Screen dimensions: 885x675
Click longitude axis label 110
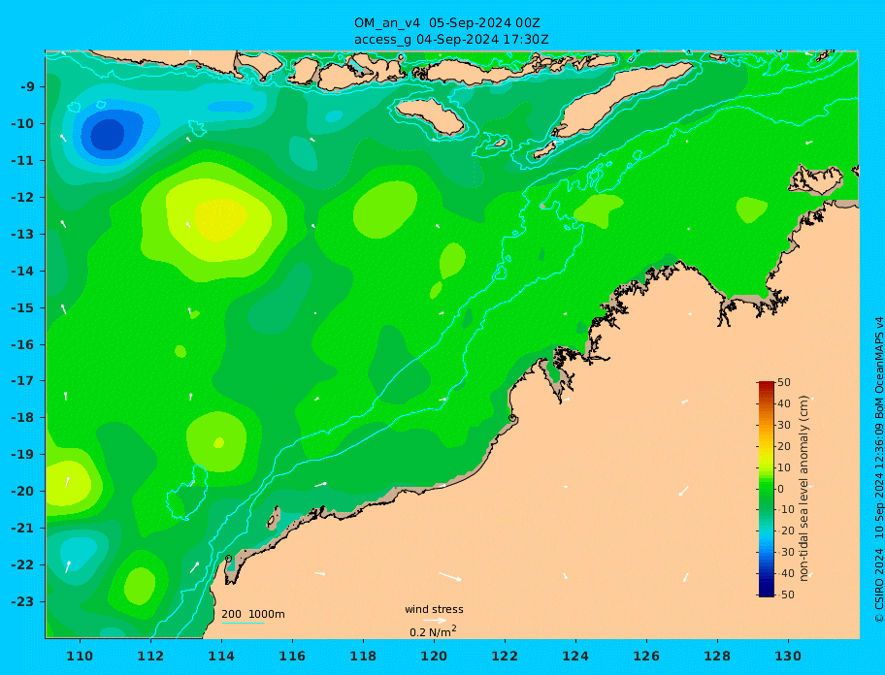[80, 656]
